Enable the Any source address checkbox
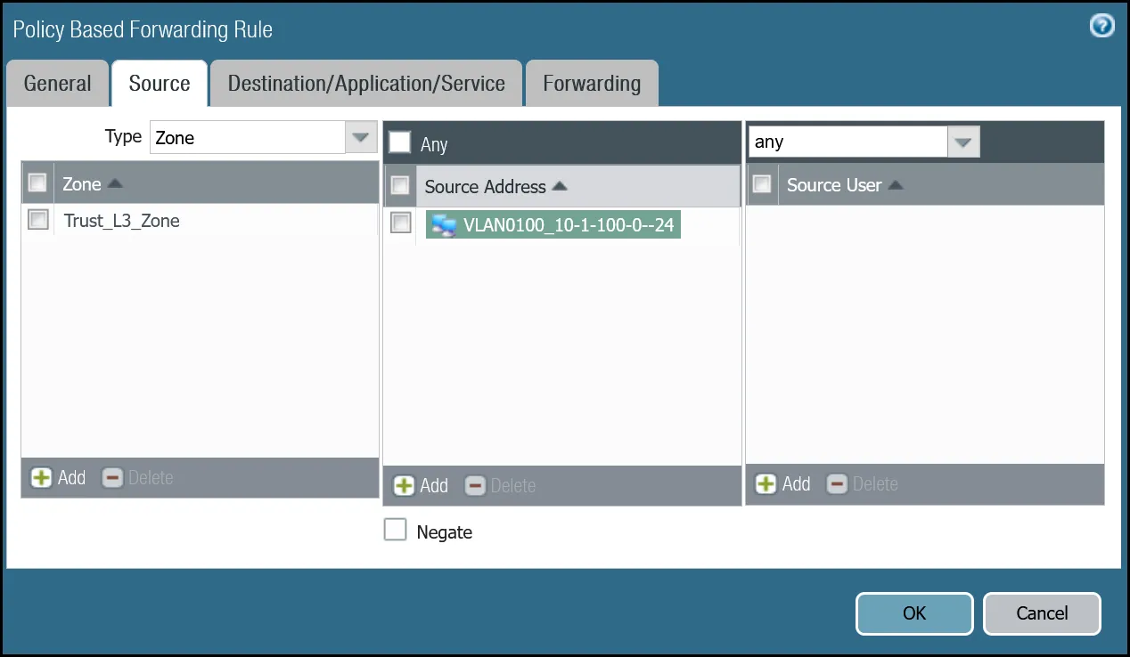This screenshot has width=1130, height=657. click(399, 142)
